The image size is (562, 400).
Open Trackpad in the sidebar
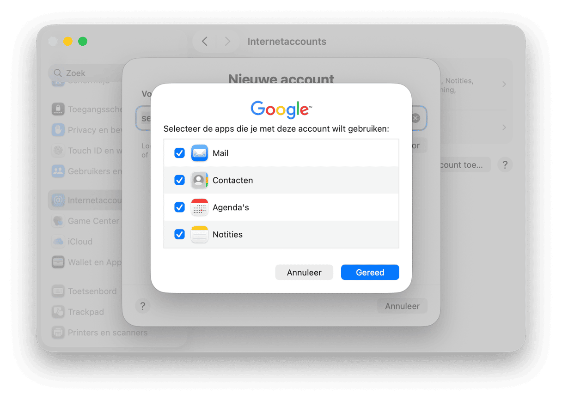[86, 312]
